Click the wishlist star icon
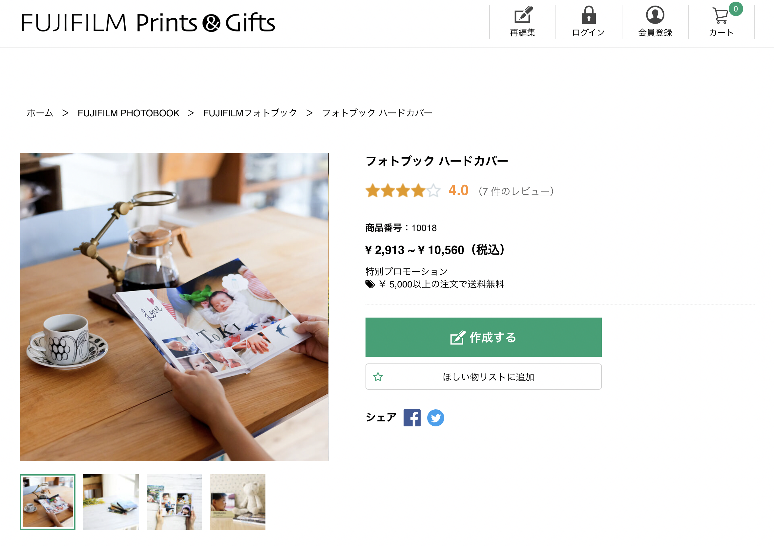774x546 pixels. 378,377
